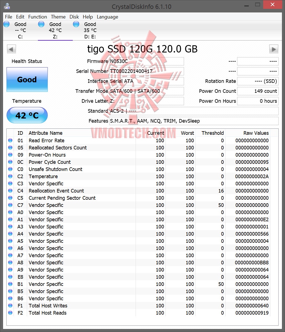Open the Disk menu
The width and height of the screenshot is (285, 332).
click(x=74, y=17)
